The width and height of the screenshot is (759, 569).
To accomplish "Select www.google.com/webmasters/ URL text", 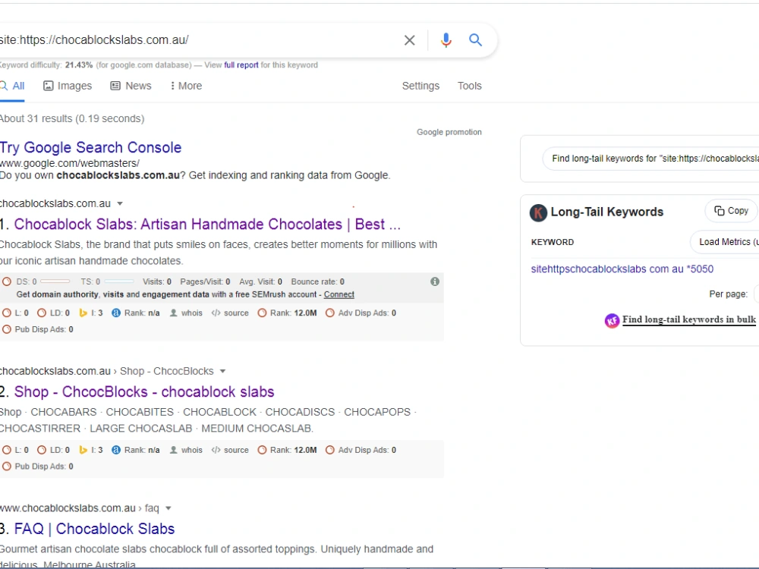I will pyautogui.click(x=70, y=163).
